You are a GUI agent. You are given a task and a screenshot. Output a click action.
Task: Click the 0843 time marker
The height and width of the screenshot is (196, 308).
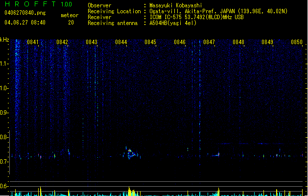(x=92, y=42)
